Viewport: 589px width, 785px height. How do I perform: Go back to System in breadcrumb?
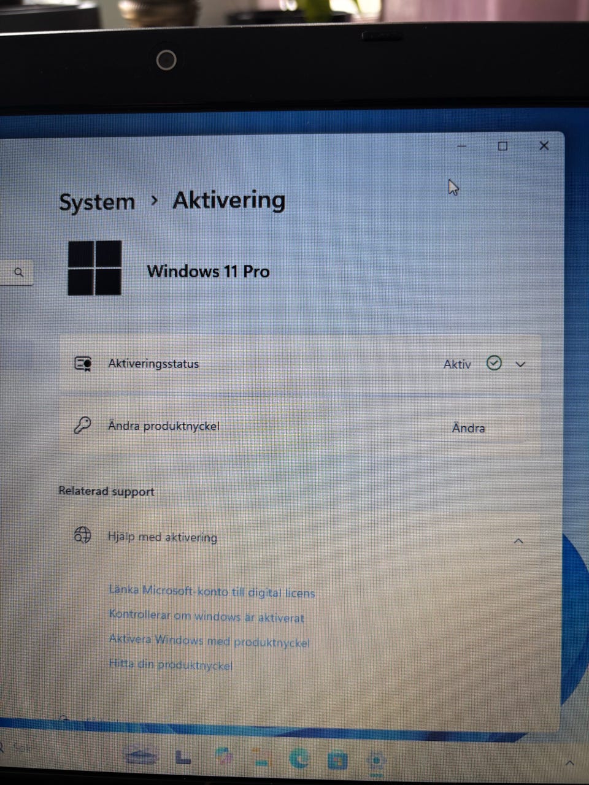click(x=97, y=202)
